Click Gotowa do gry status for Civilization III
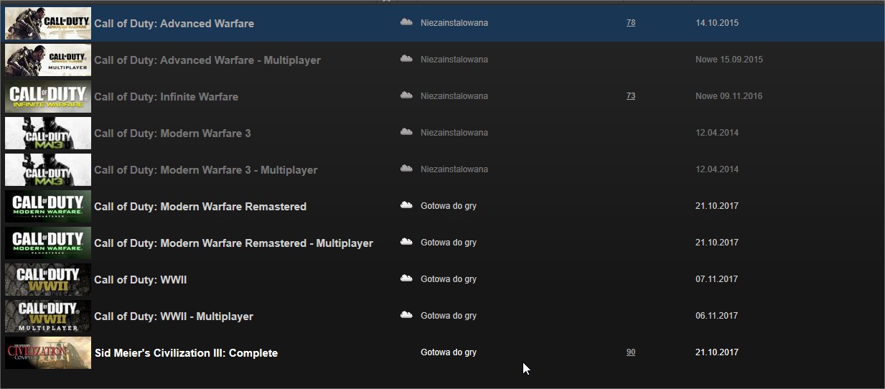Screen dimensions: 885x389 449,352
